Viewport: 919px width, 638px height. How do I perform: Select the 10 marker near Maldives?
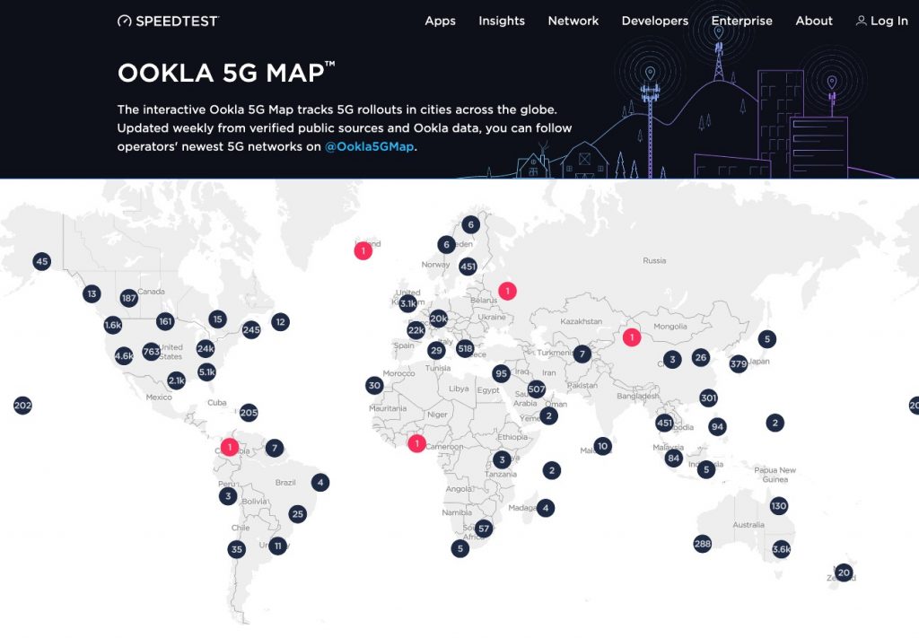(x=602, y=446)
